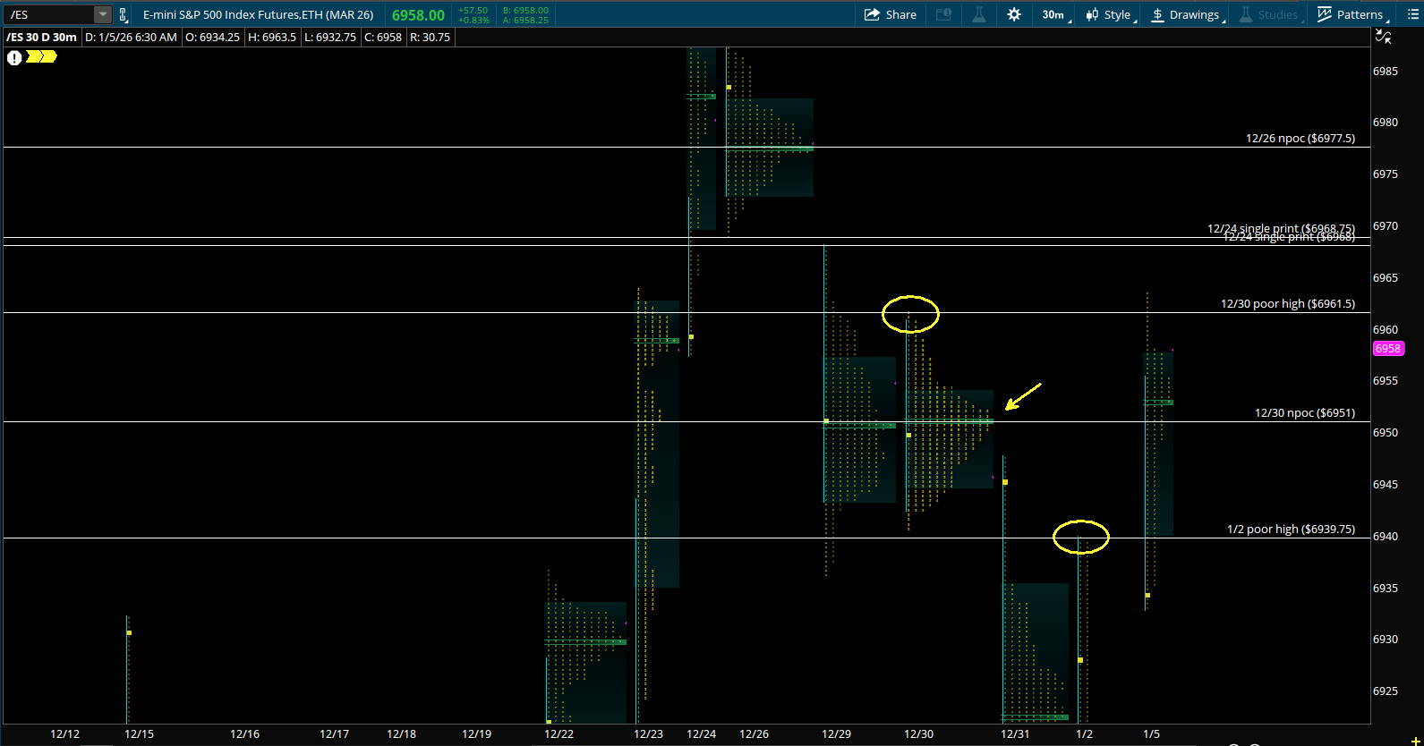
Task: Click the 1/5 date on time axis
Action: pos(1151,734)
